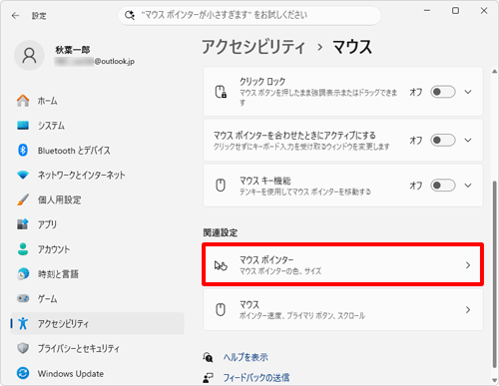Expand the アクティブにする option chevron
Viewport: 499px width, 386px height.
pyautogui.click(x=468, y=141)
